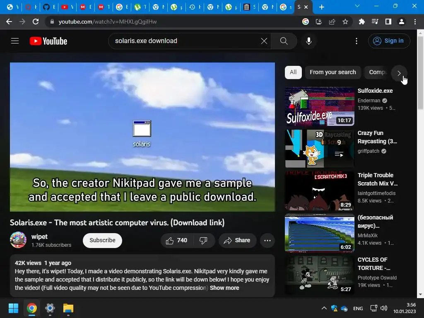Open the MrMaXik video thumbnail
424x318 pixels.
pyautogui.click(x=319, y=233)
